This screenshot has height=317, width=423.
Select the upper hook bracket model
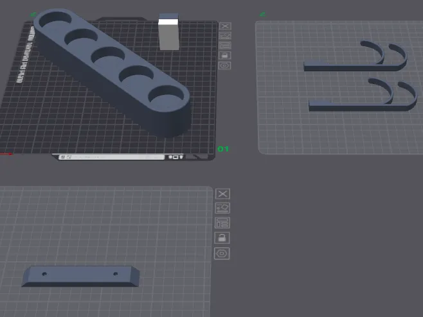355,56
